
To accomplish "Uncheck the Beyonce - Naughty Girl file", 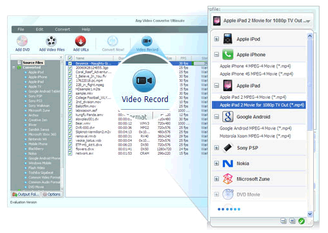I will point(70,64).
